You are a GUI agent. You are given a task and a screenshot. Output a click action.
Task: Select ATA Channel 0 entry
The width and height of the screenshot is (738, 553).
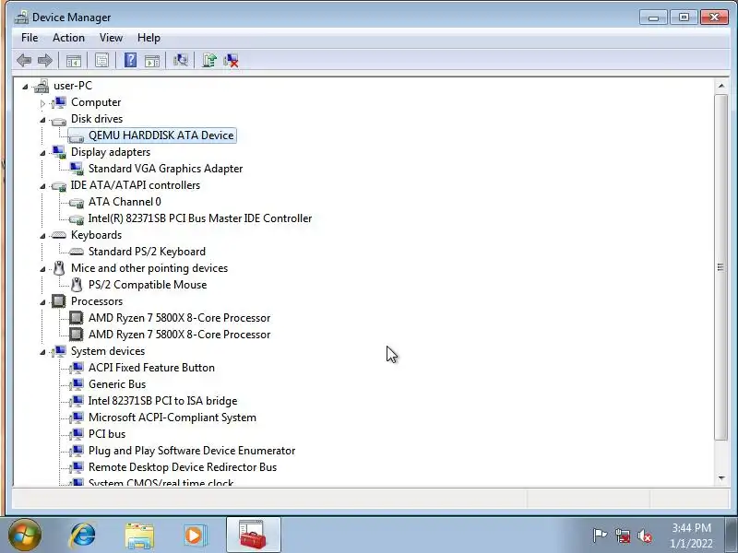[125, 202]
